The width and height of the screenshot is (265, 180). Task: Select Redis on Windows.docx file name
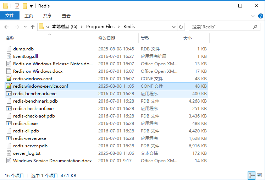tap(38, 71)
